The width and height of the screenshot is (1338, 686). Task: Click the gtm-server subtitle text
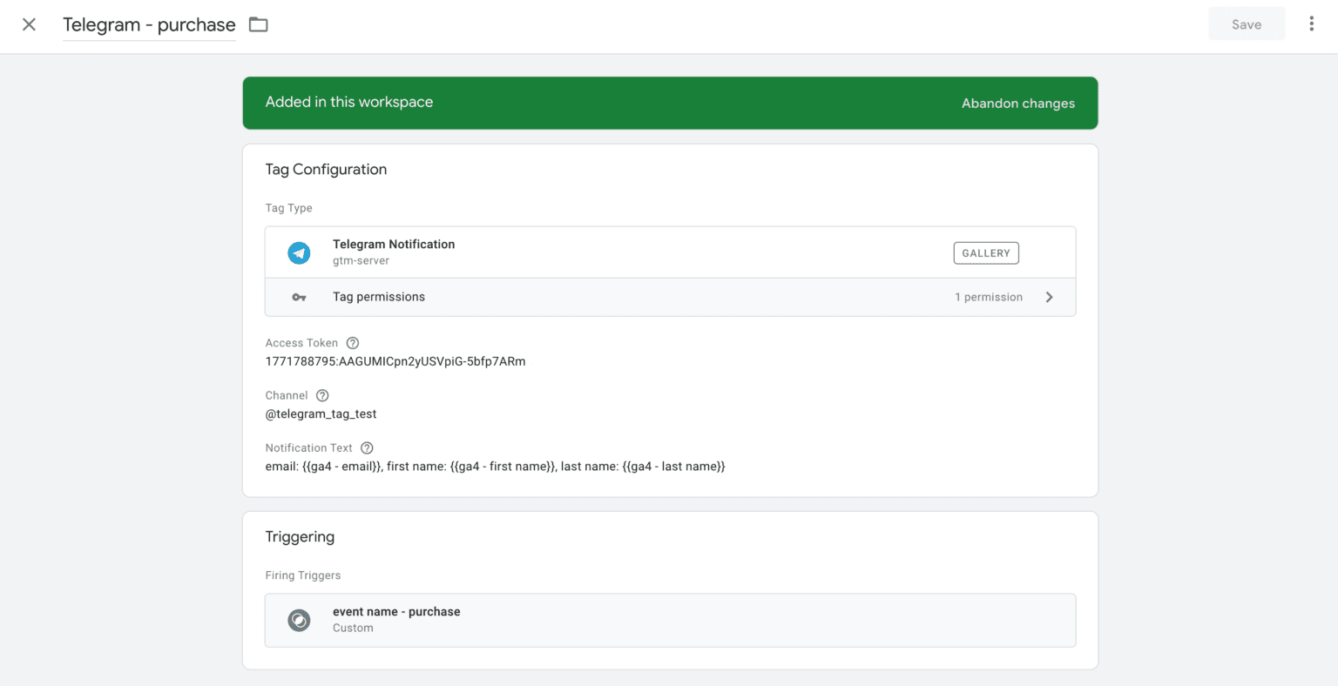click(x=361, y=261)
